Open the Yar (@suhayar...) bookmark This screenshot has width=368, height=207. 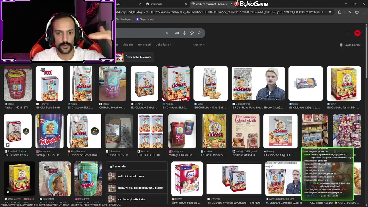click(124, 19)
